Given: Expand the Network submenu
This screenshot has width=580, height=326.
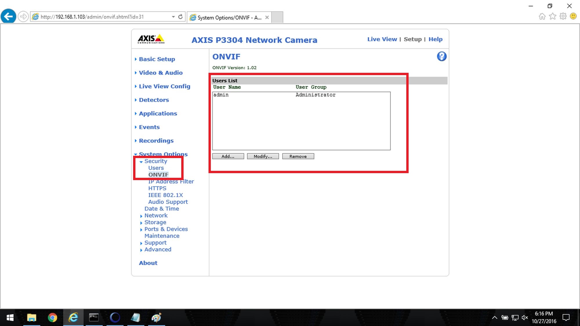Looking at the screenshot, I should click(x=156, y=215).
